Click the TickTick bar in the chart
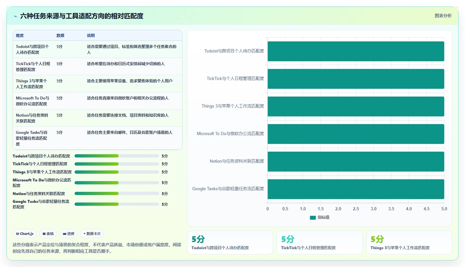The width and height of the screenshot is (465, 267). (356, 79)
